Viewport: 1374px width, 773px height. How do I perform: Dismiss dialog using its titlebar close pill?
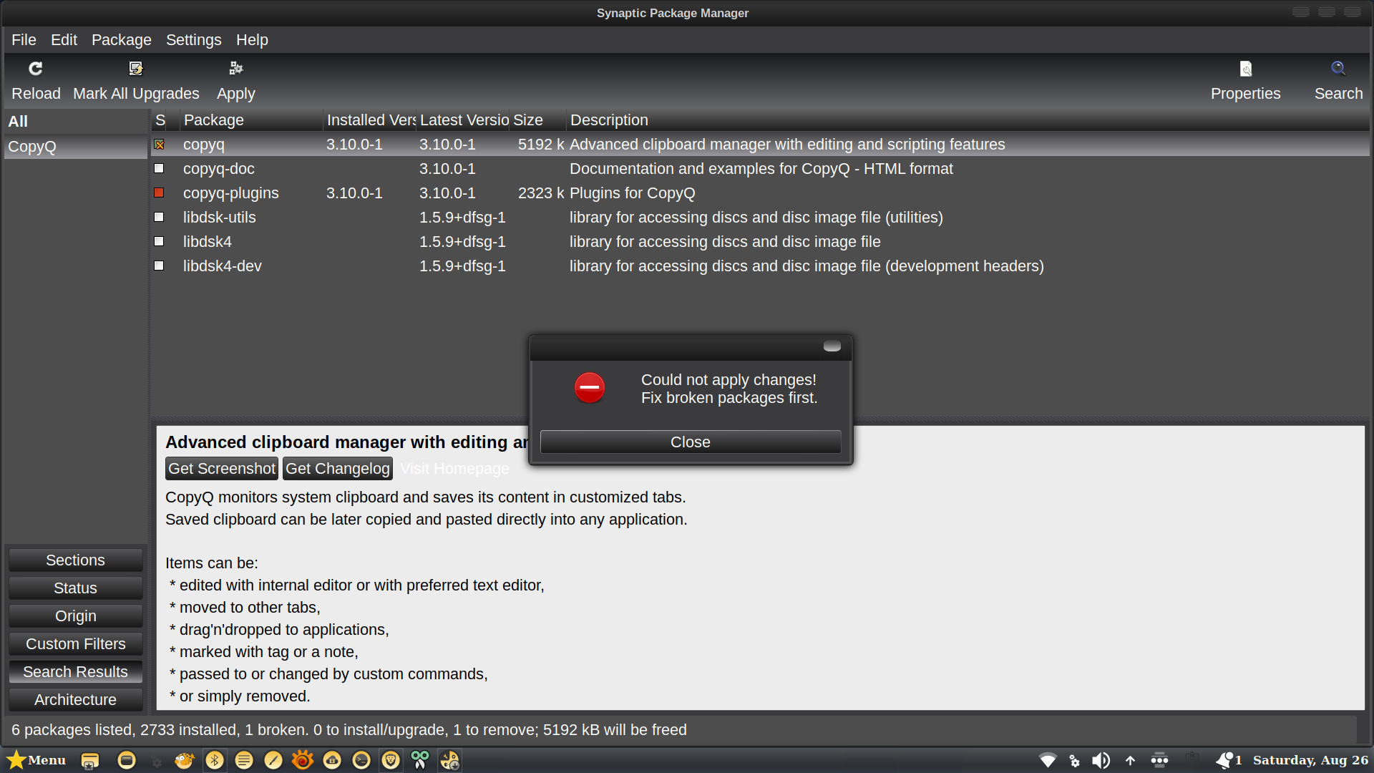click(832, 346)
